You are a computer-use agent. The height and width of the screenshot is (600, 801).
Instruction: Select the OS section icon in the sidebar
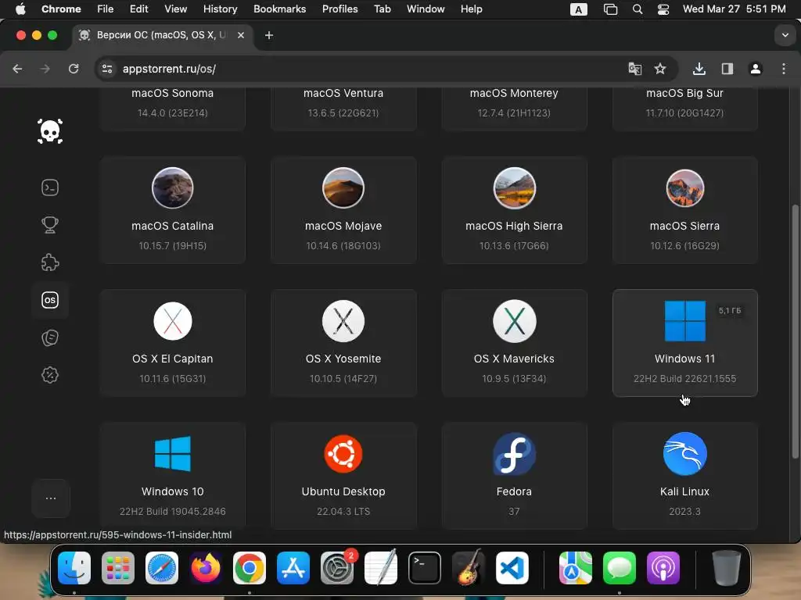[50, 300]
